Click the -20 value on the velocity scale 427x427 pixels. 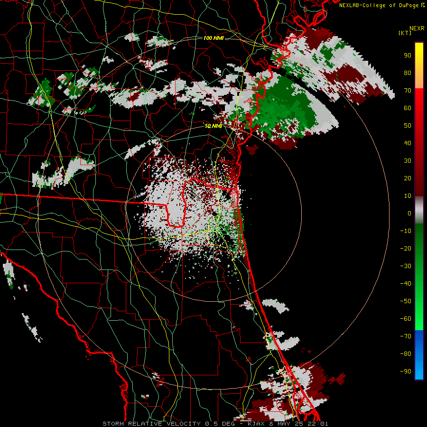[406, 249]
